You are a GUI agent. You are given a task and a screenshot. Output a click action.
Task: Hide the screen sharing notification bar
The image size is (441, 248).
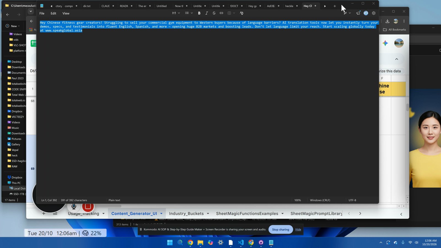[298, 230]
